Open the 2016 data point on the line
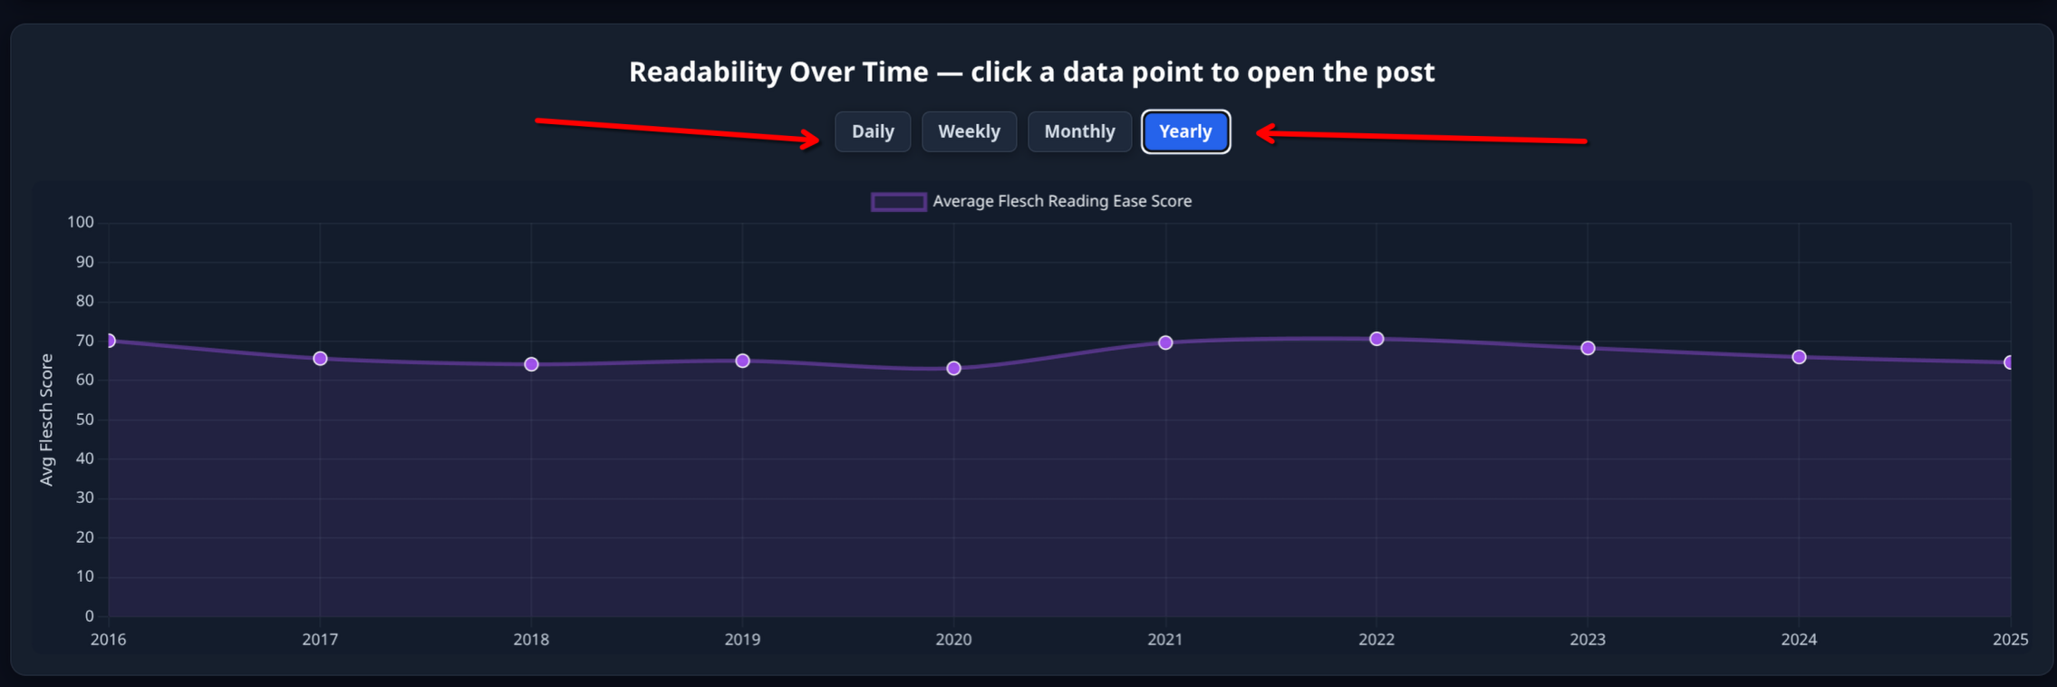Image resolution: width=2057 pixels, height=687 pixels. pos(110,341)
